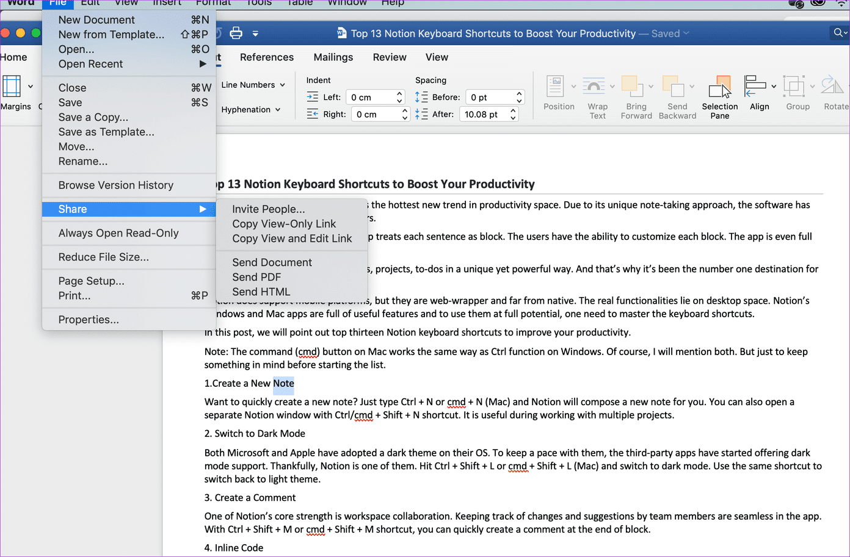Click the Indent Left value field

[371, 97]
